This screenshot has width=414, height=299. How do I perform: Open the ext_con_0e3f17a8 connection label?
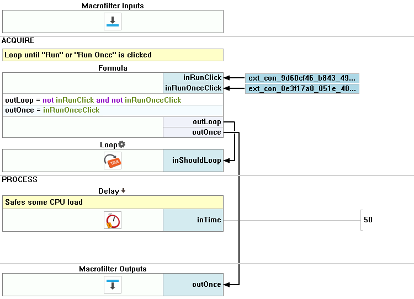pos(302,88)
